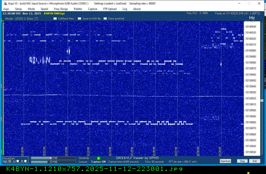The image size is (266, 174).
Task: Select the Lo visual gain radio button
Action: (x=18, y=161)
